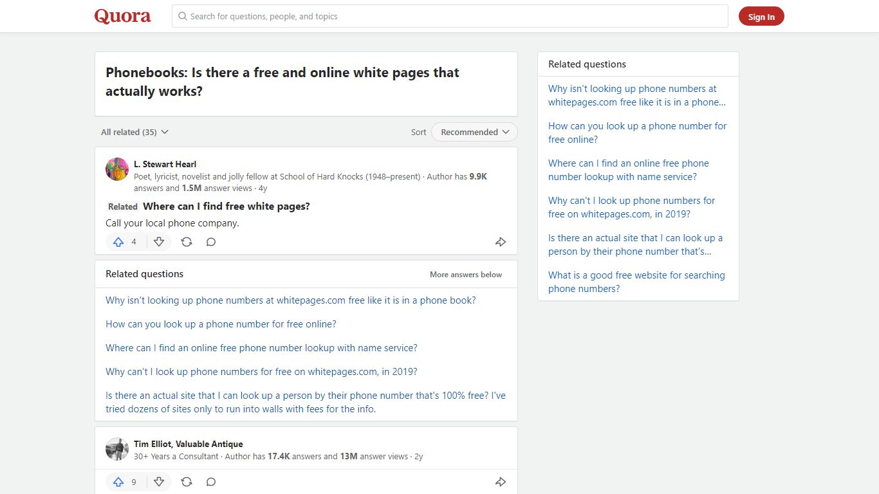Screen dimensions: 879x494
Task: Share L. Stewart Hearl's answer via arrow icon
Action: 501,242
